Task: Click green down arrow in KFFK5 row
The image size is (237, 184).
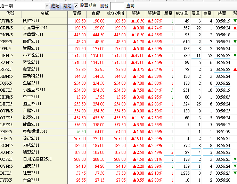Action: pos(235,42)
